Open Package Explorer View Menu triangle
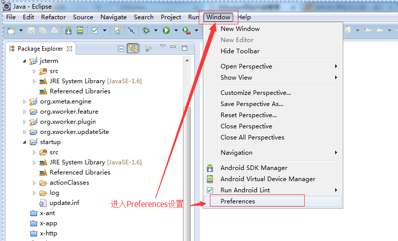This screenshot has width=398, height=241. [163, 46]
